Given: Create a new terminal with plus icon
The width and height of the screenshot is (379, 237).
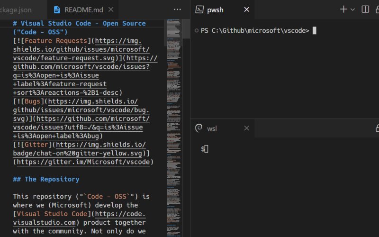Looking at the screenshot, I should (343, 9).
